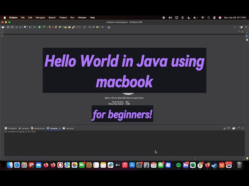Viewport: 249px width, 186px height.
Task: Open the Navigate menu
Action: [x=40, y=17]
